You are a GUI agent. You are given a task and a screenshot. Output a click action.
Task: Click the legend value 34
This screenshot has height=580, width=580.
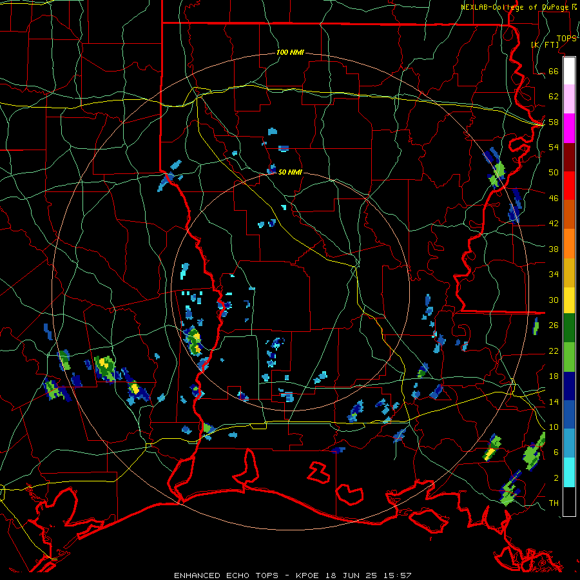pyautogui.click(x=554, y=275)
